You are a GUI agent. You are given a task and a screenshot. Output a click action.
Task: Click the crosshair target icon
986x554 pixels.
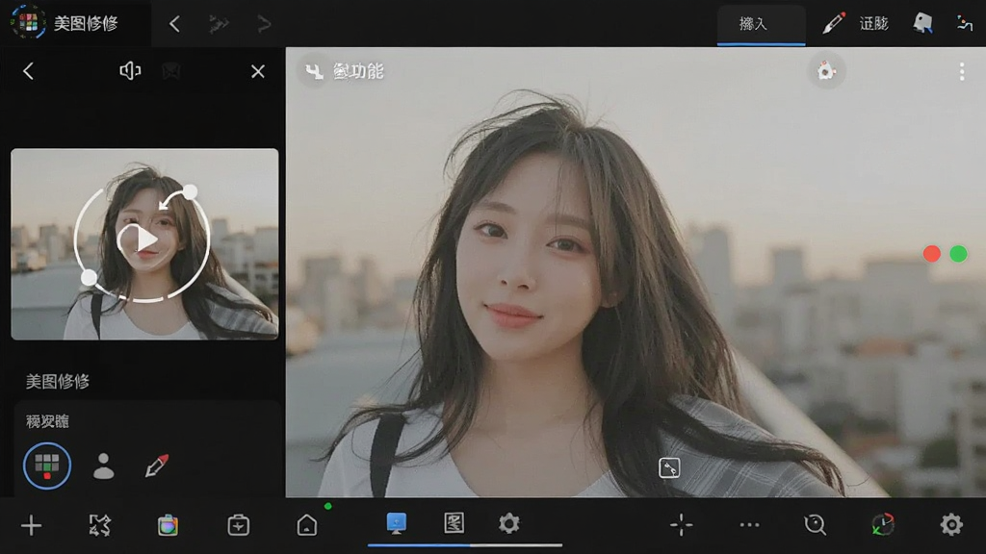[x=681, y=524]
